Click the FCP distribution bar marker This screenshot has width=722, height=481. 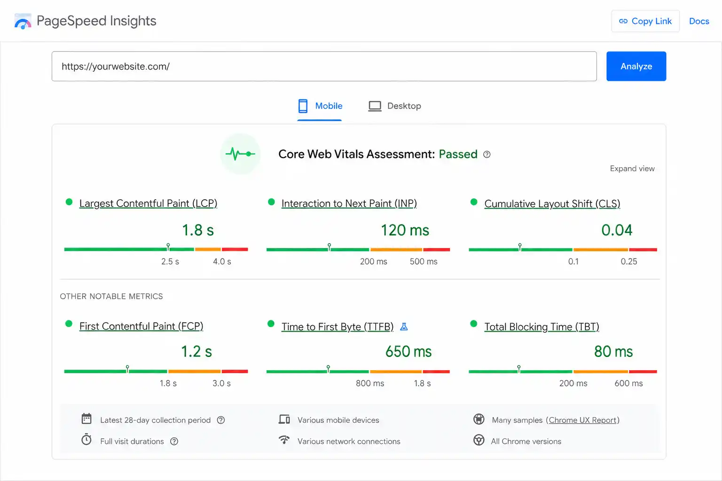(x=127, y=369)
